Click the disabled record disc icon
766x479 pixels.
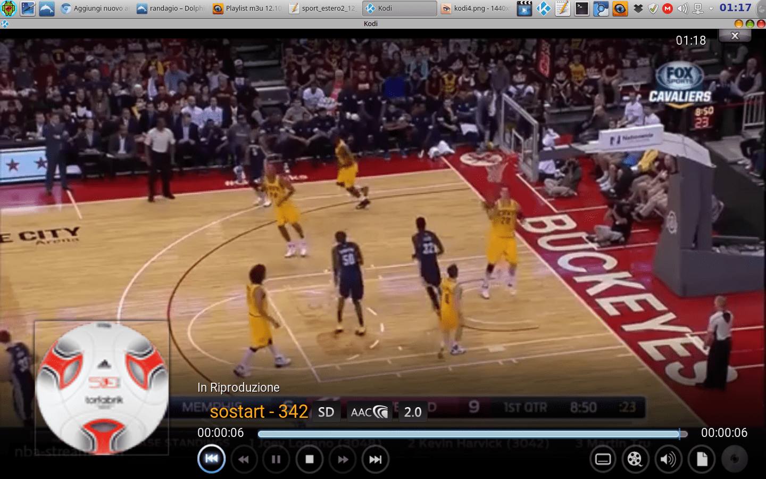pos(735,459)
